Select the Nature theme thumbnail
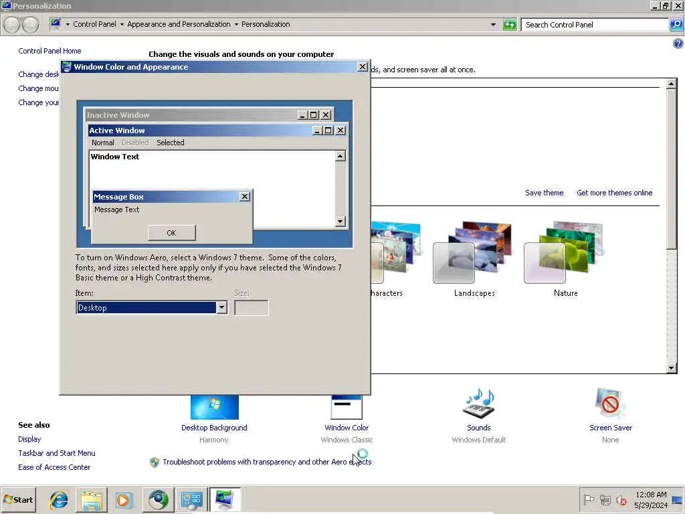 tap(563, 252)
